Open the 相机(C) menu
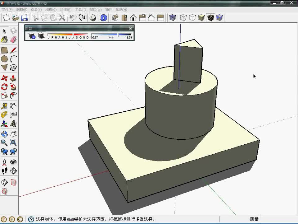Screen dimensions: 298x224 51,10
